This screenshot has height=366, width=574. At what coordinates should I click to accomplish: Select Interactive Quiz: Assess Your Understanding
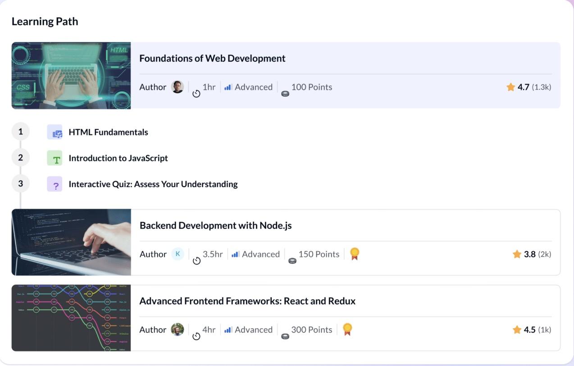pos(153,184)
